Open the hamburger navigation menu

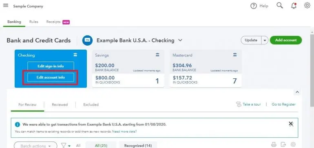6,5
